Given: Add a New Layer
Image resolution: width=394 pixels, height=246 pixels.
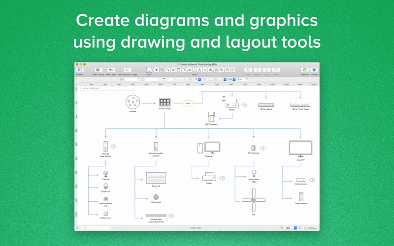Looking at the screenshot, I should [111, 70].
